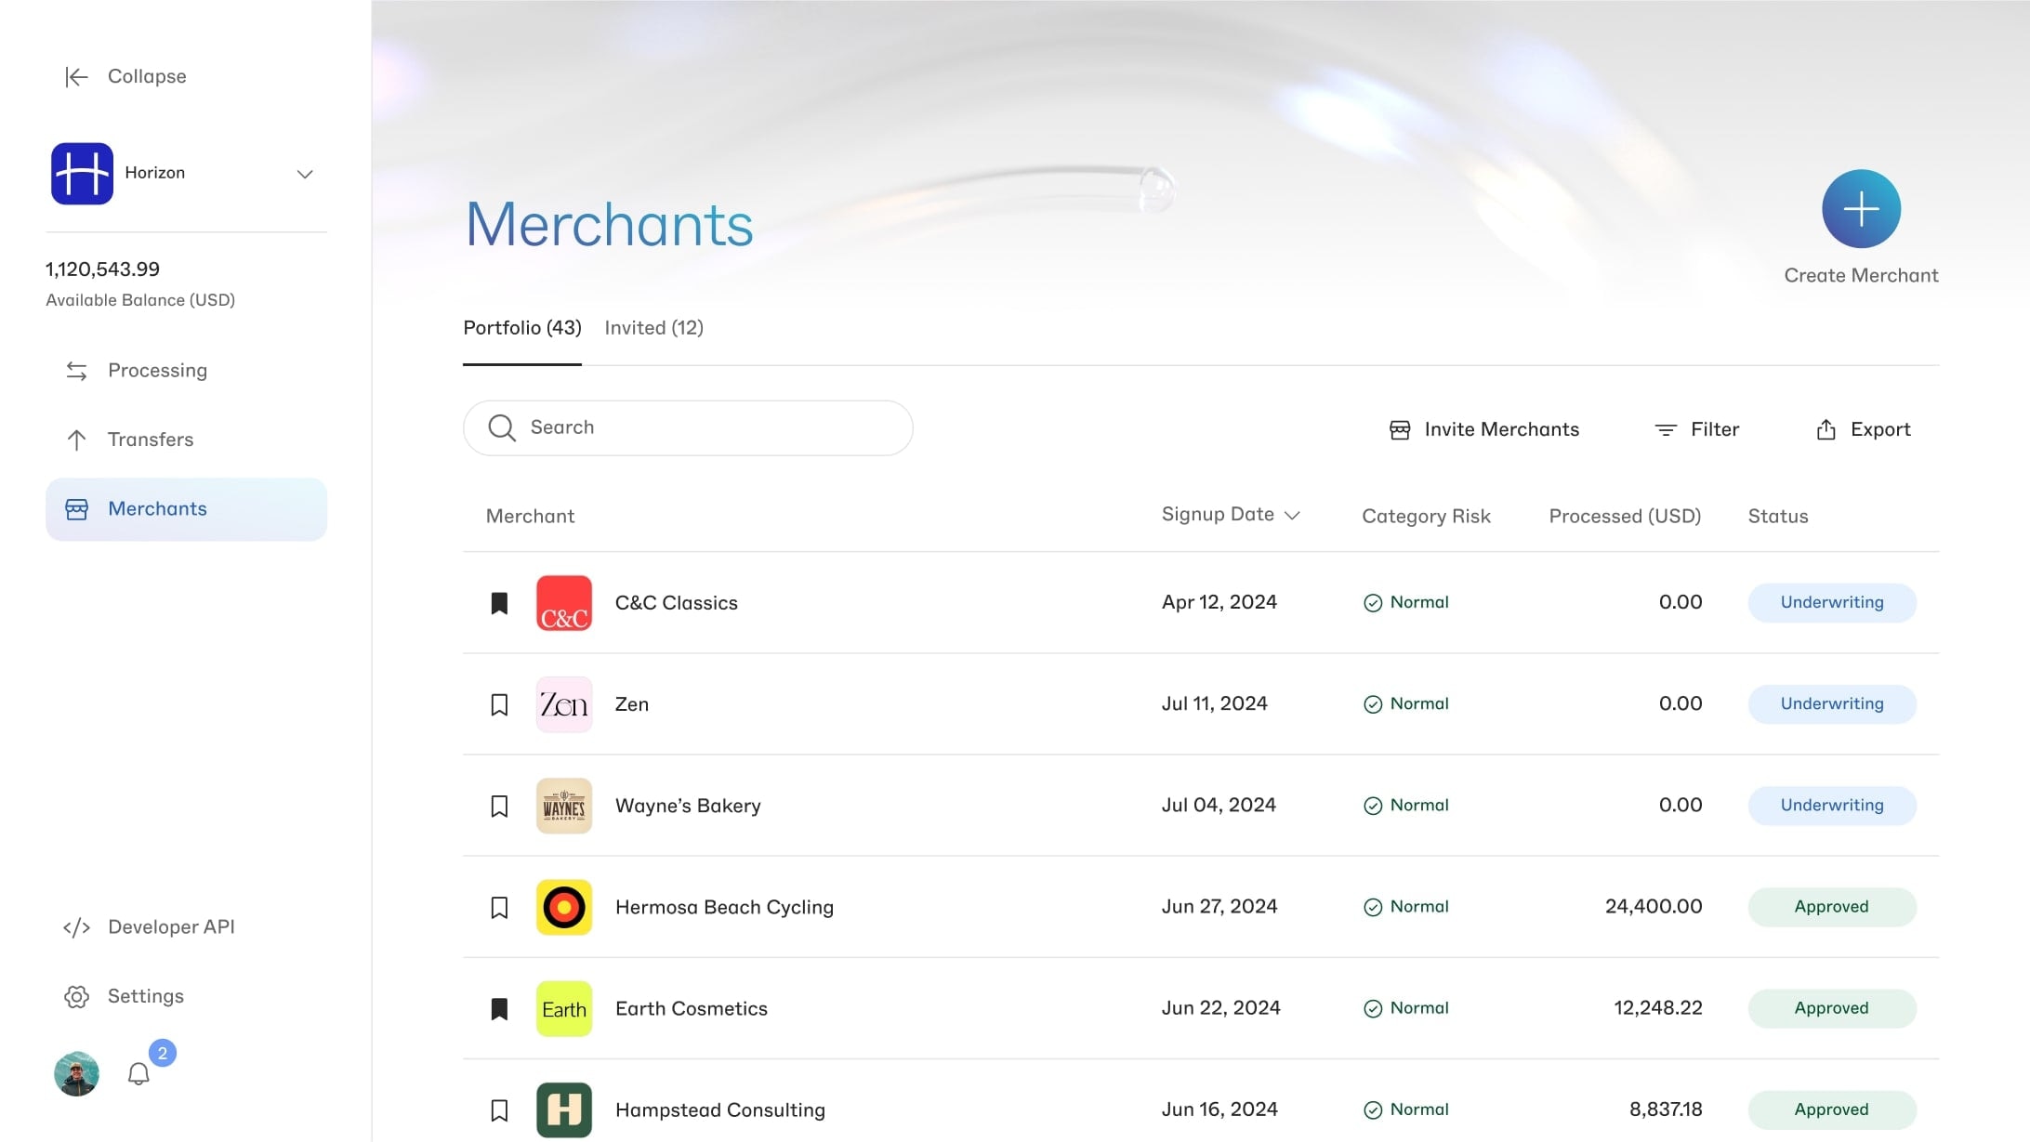Image resolution: width=2030 pixels, height=1142 pixels.
Task: Open notifications bell with 2 badge
Action: click(x=138, y=1074)
